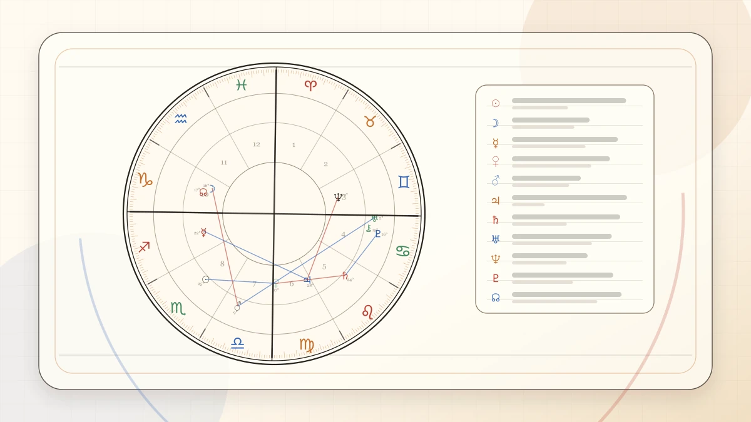
Task: Click the Sun circle placed inside the chart
Action: pos(206,279)
